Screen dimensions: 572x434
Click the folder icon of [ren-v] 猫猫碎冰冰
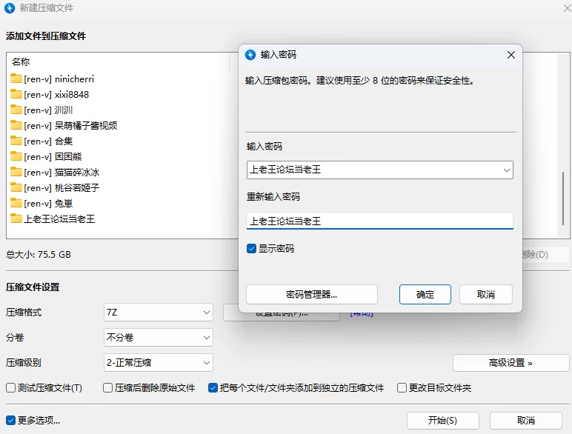pos(16,172)
